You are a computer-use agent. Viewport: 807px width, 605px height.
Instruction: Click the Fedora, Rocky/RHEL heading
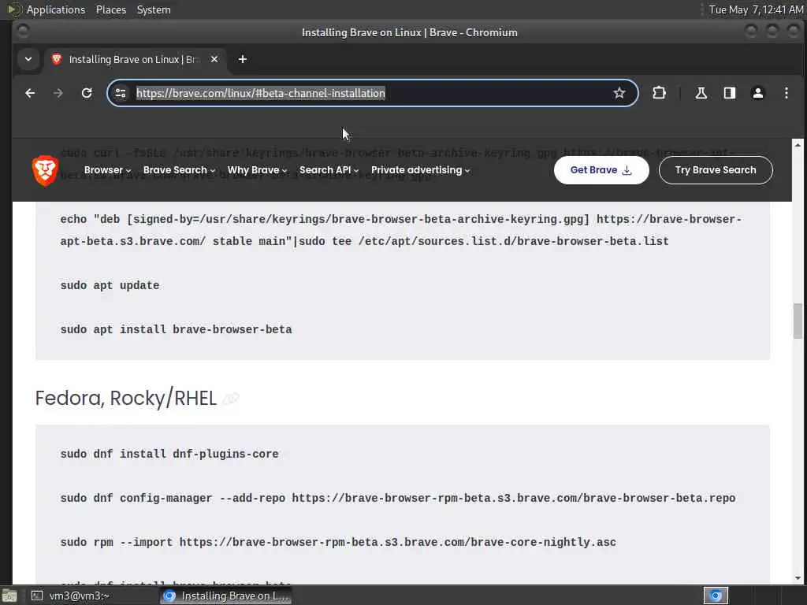[125, 399]
